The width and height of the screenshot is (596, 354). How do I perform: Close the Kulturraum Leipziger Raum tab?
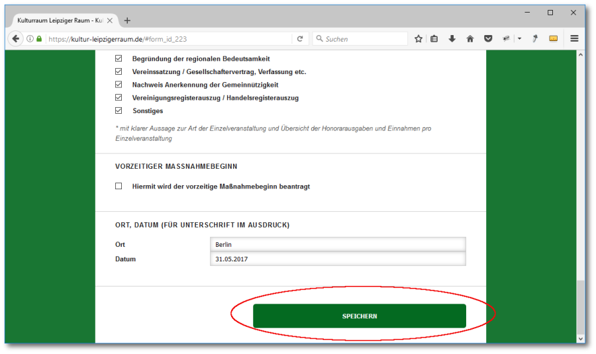[x=110, y=21]
